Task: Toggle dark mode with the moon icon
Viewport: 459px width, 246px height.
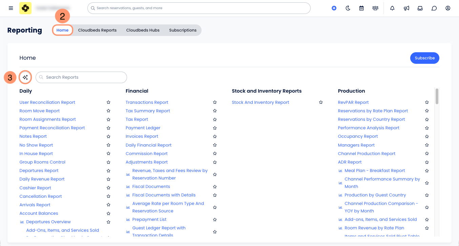Action: click(x=348, y=8)
